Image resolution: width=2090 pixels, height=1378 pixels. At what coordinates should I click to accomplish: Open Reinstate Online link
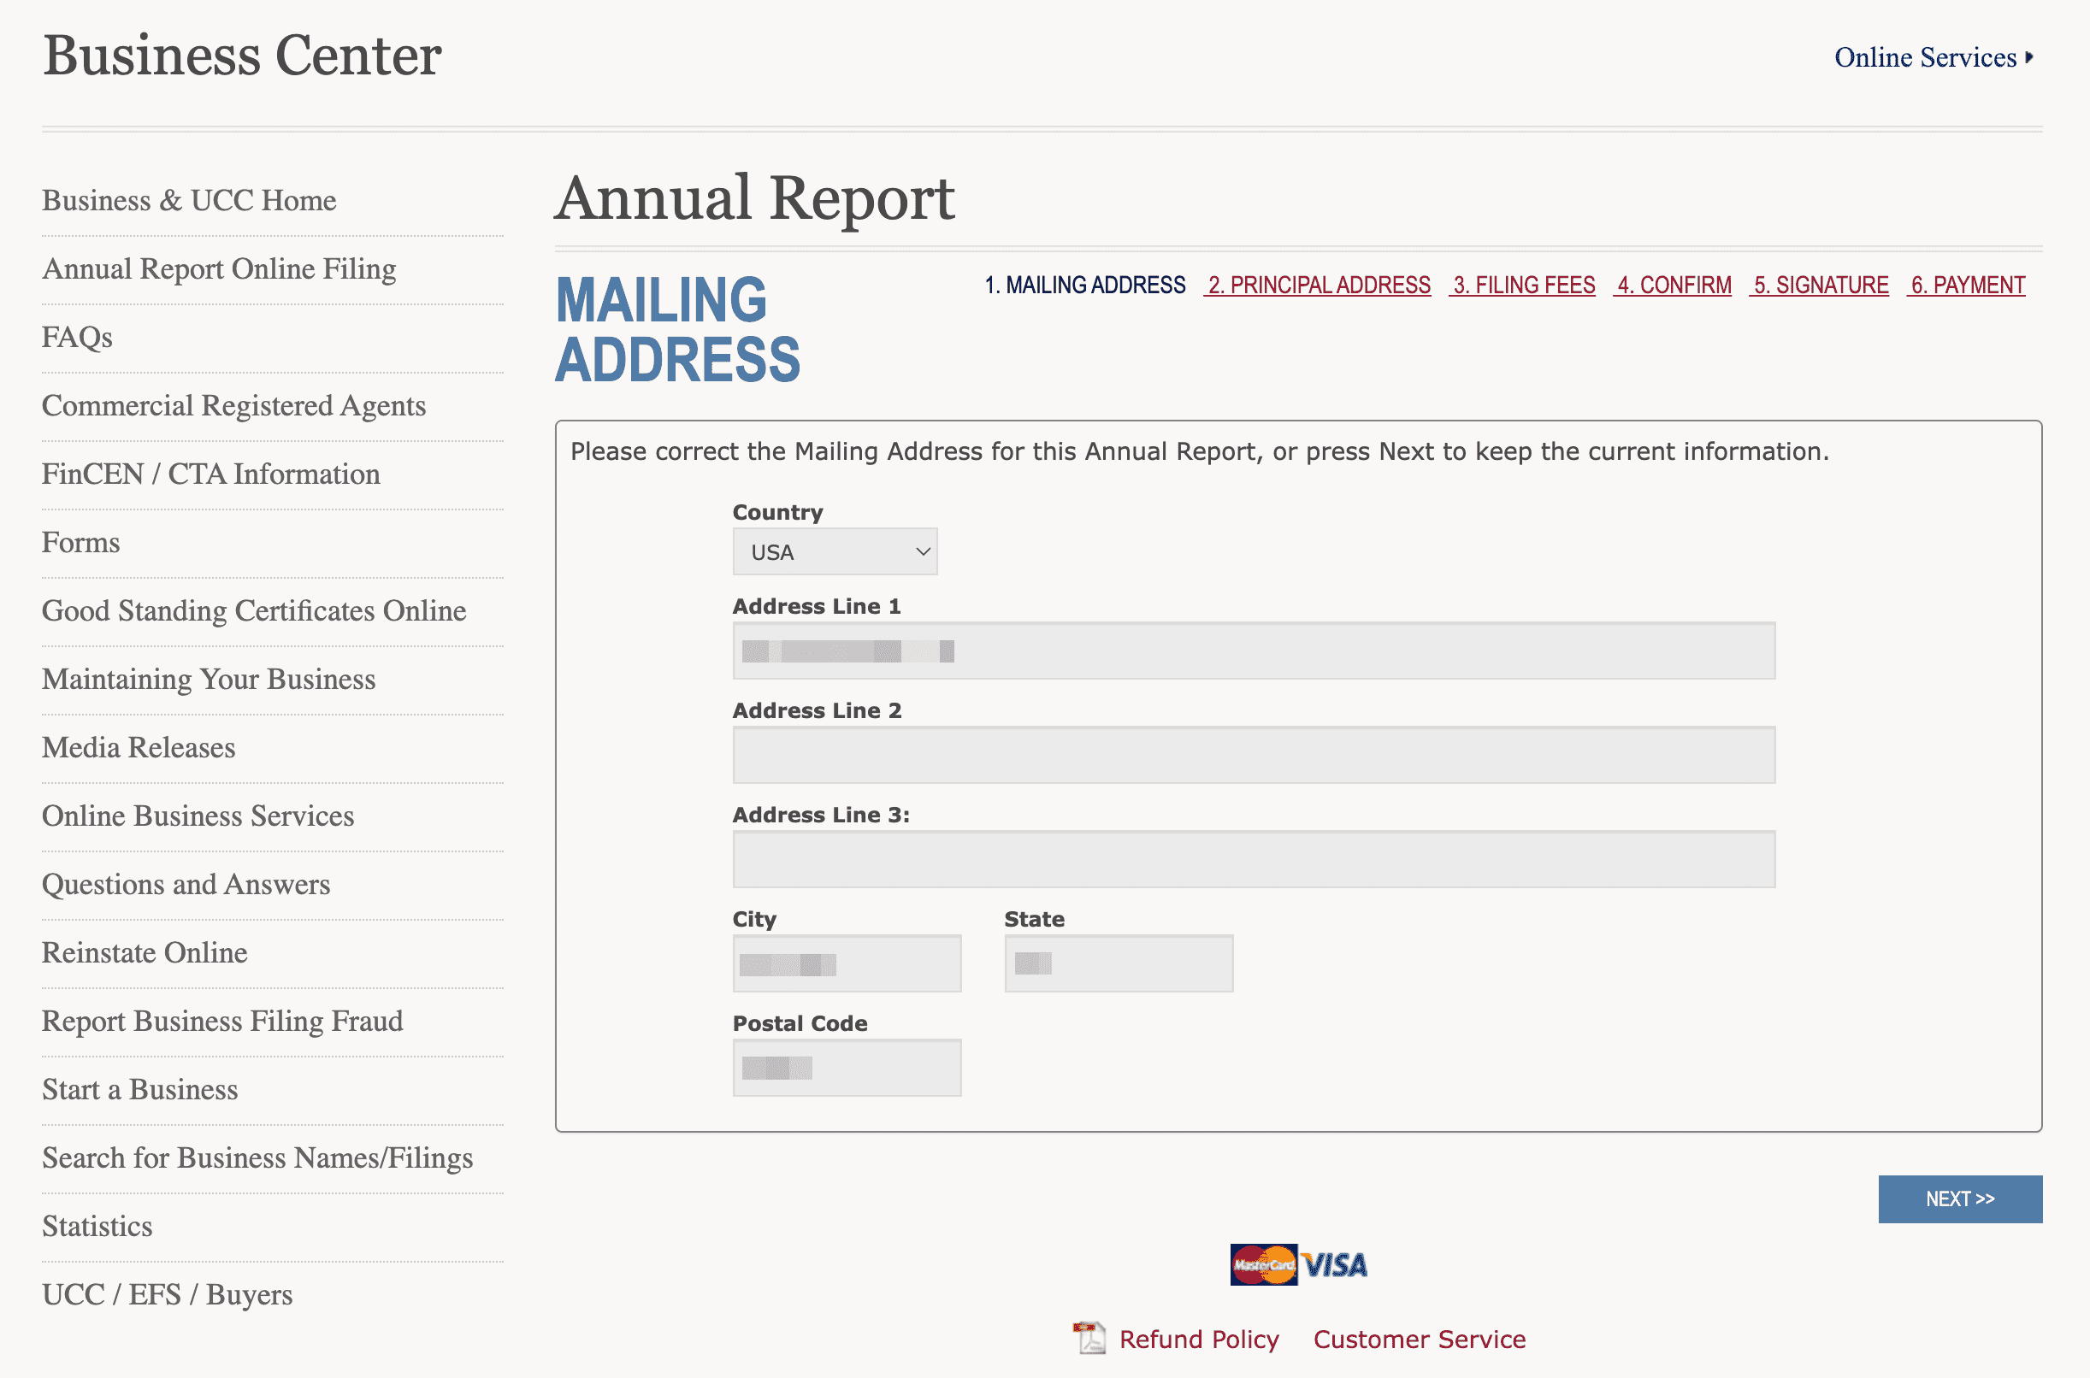point(145,952)
